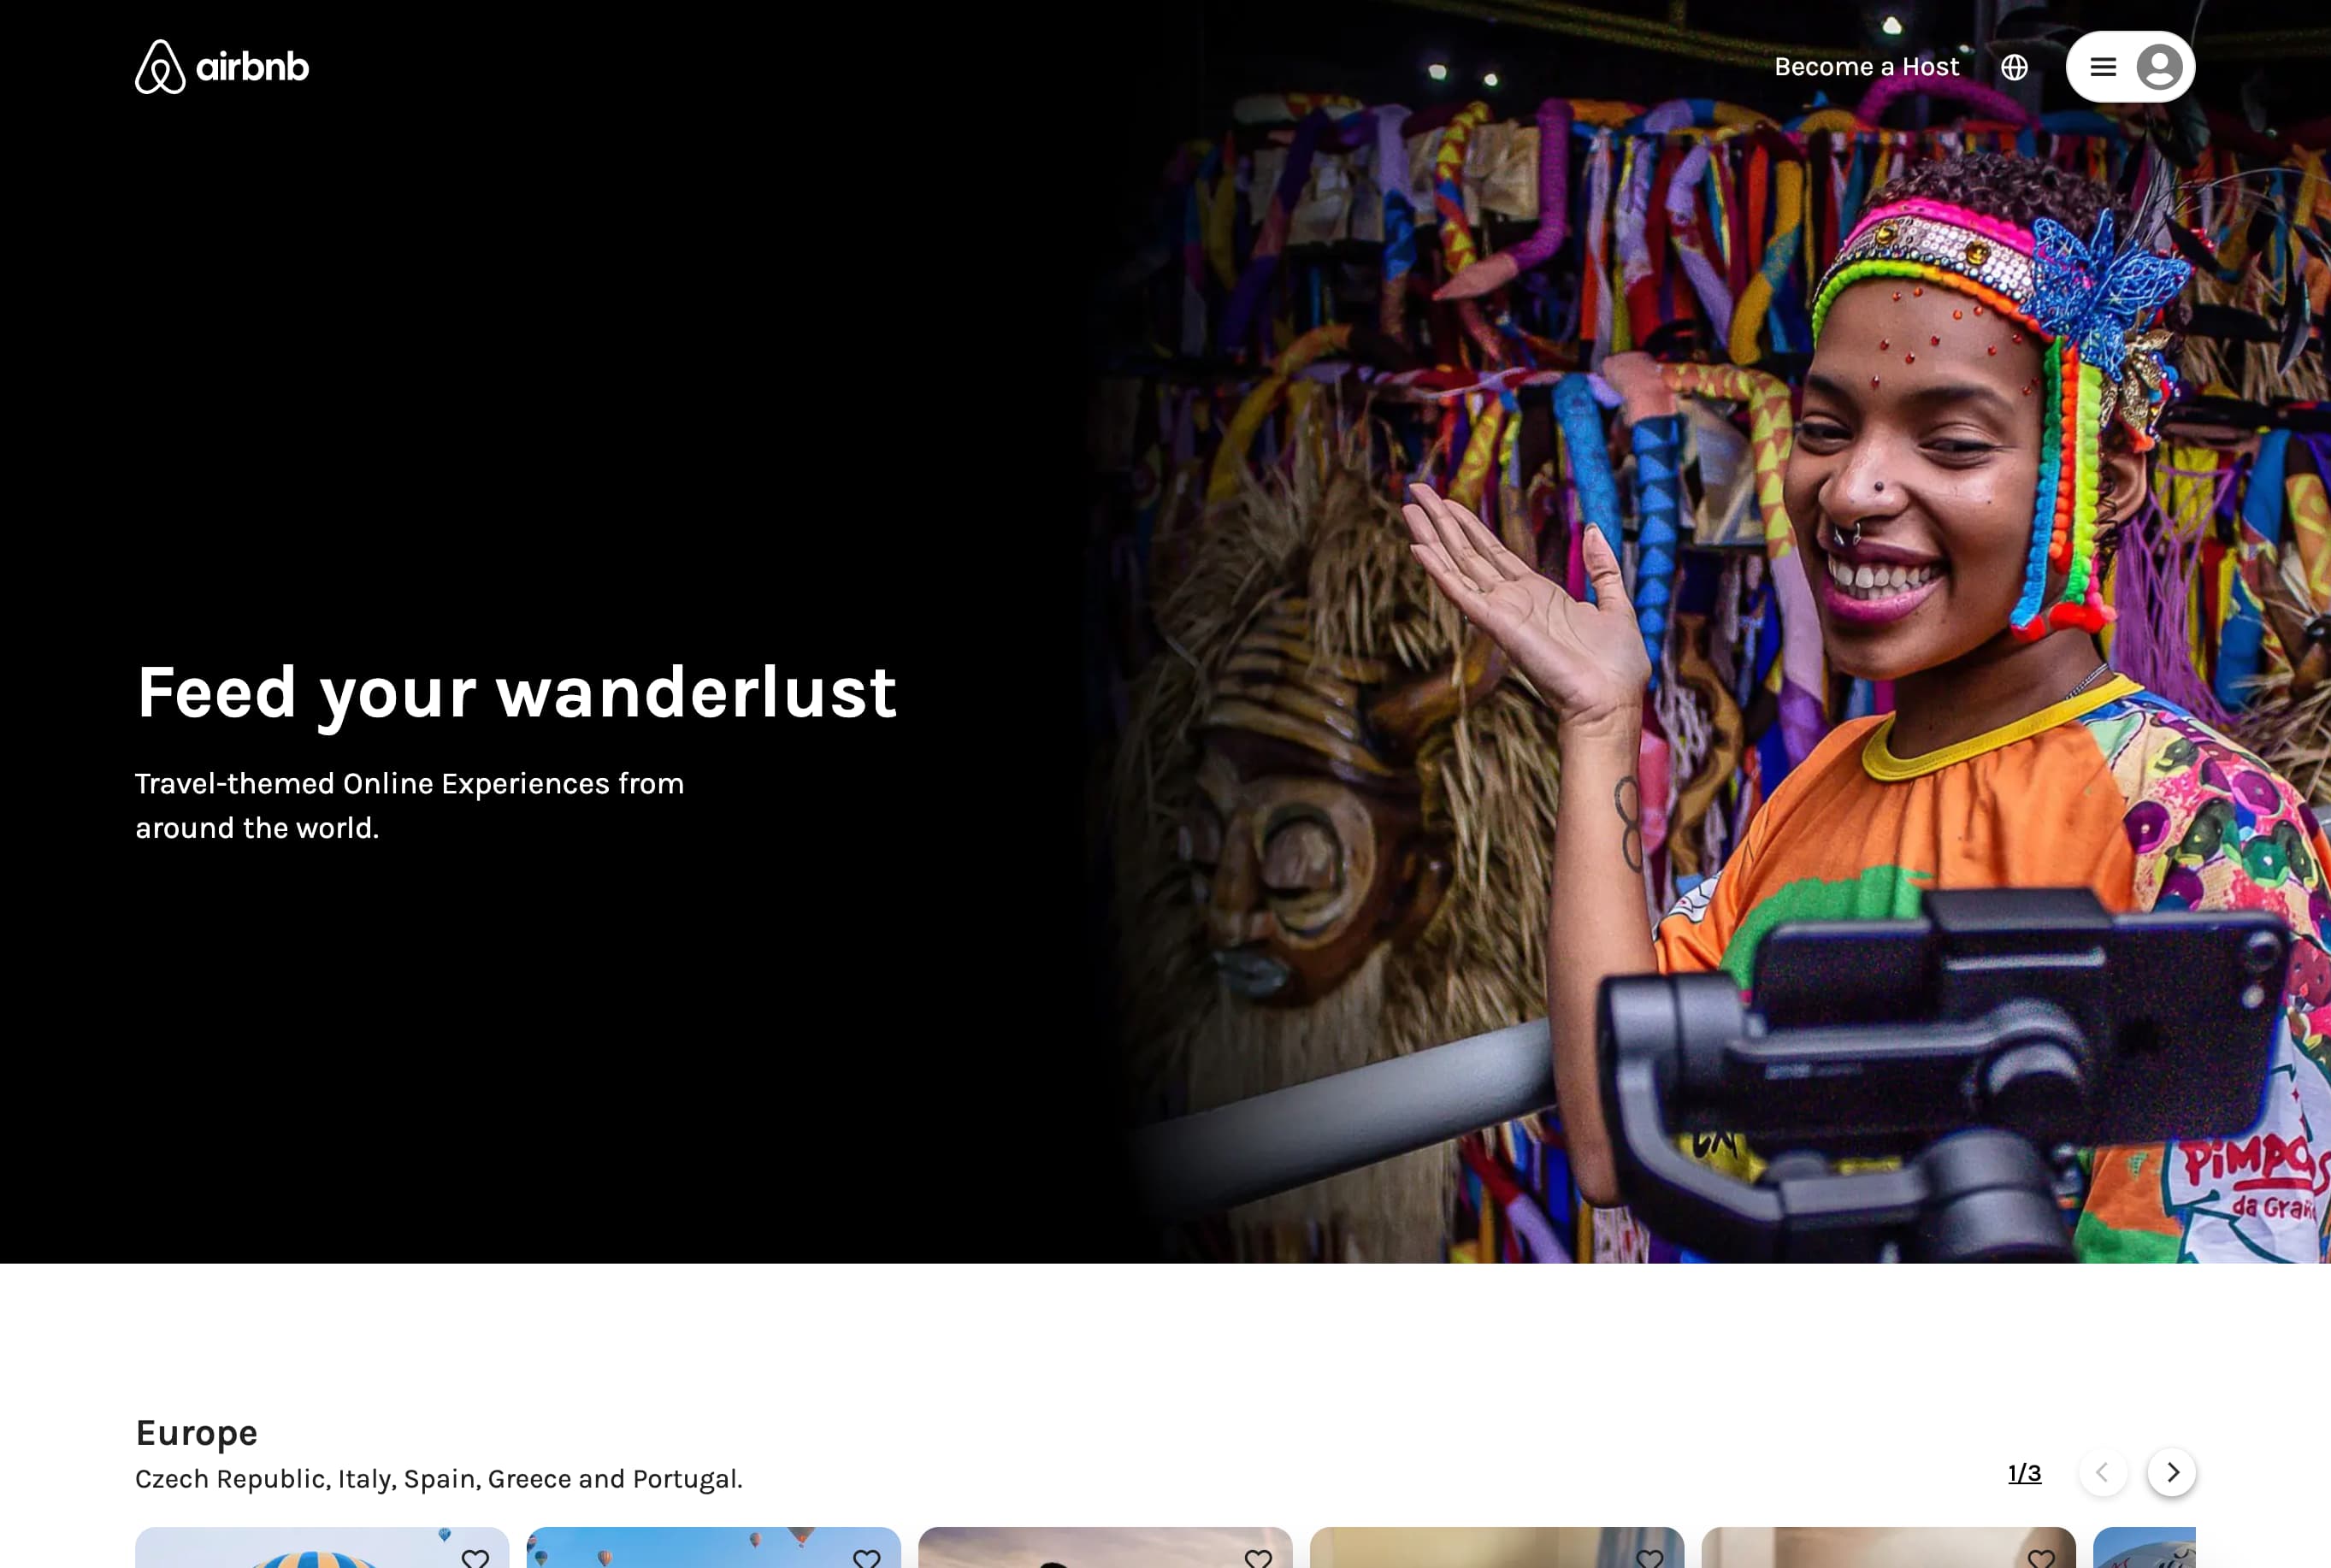2331x1568 pixels.
Task: Open the fourth Europe experience card
Action: click(x=1496, y=1548)
